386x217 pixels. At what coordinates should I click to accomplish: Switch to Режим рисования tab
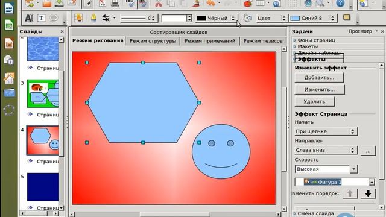[98, 40]
